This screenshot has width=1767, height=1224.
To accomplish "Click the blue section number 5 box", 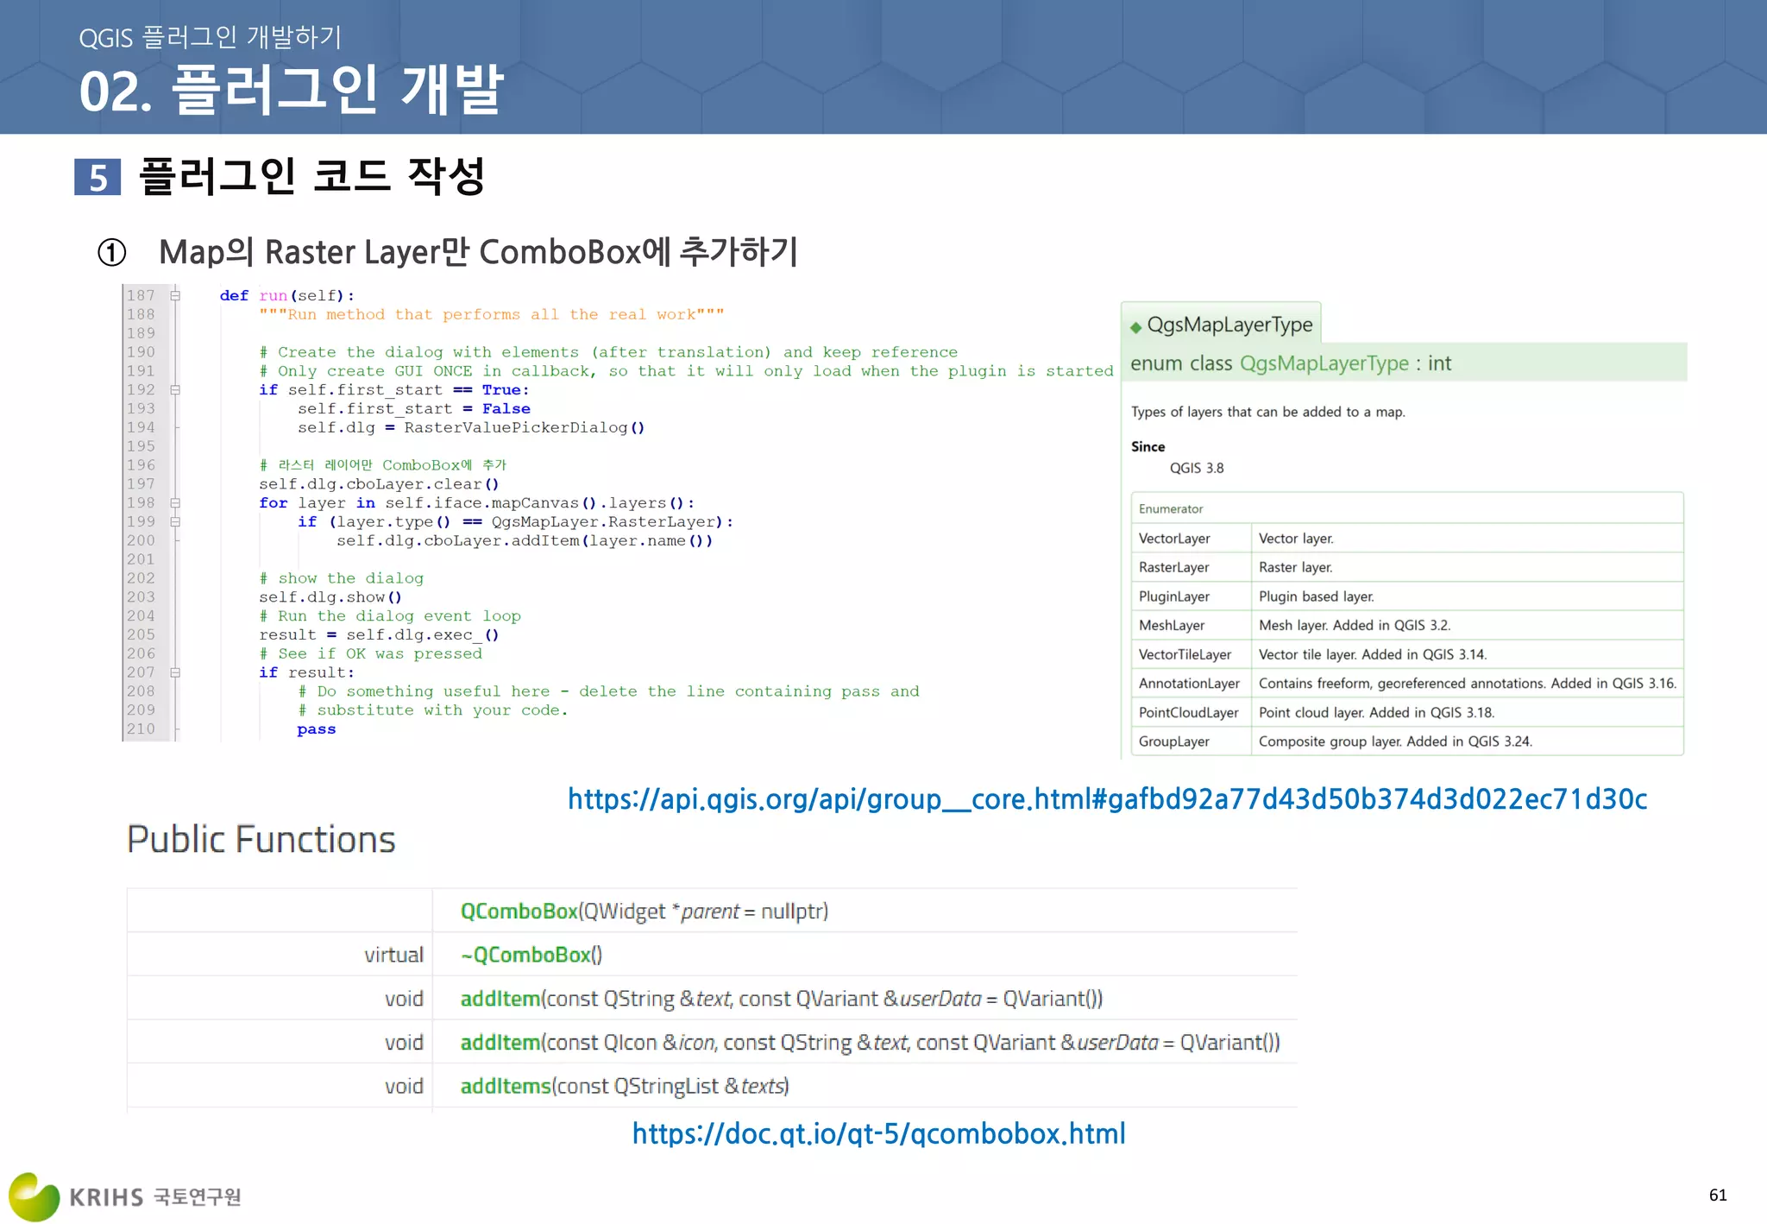I will point(97,177).
